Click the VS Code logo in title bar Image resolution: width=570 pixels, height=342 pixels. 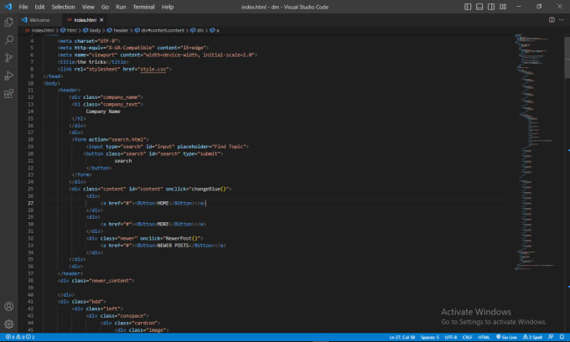click(8, 7)
